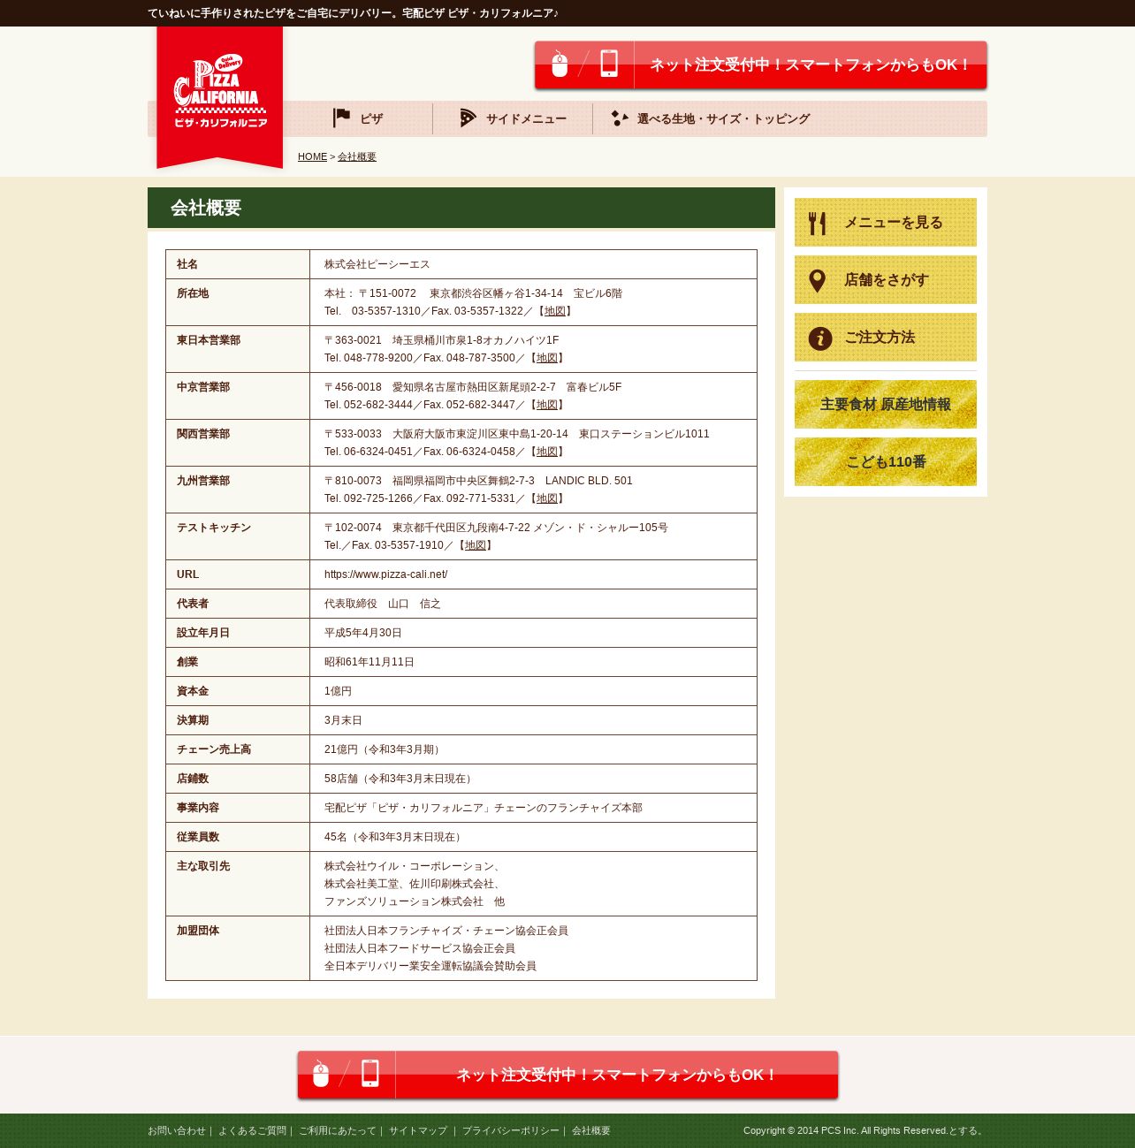Open the 地図 link for 関西営業部
Image resolution: width=1135 pixels, height=1148 pixels.
tap(546, 452)
